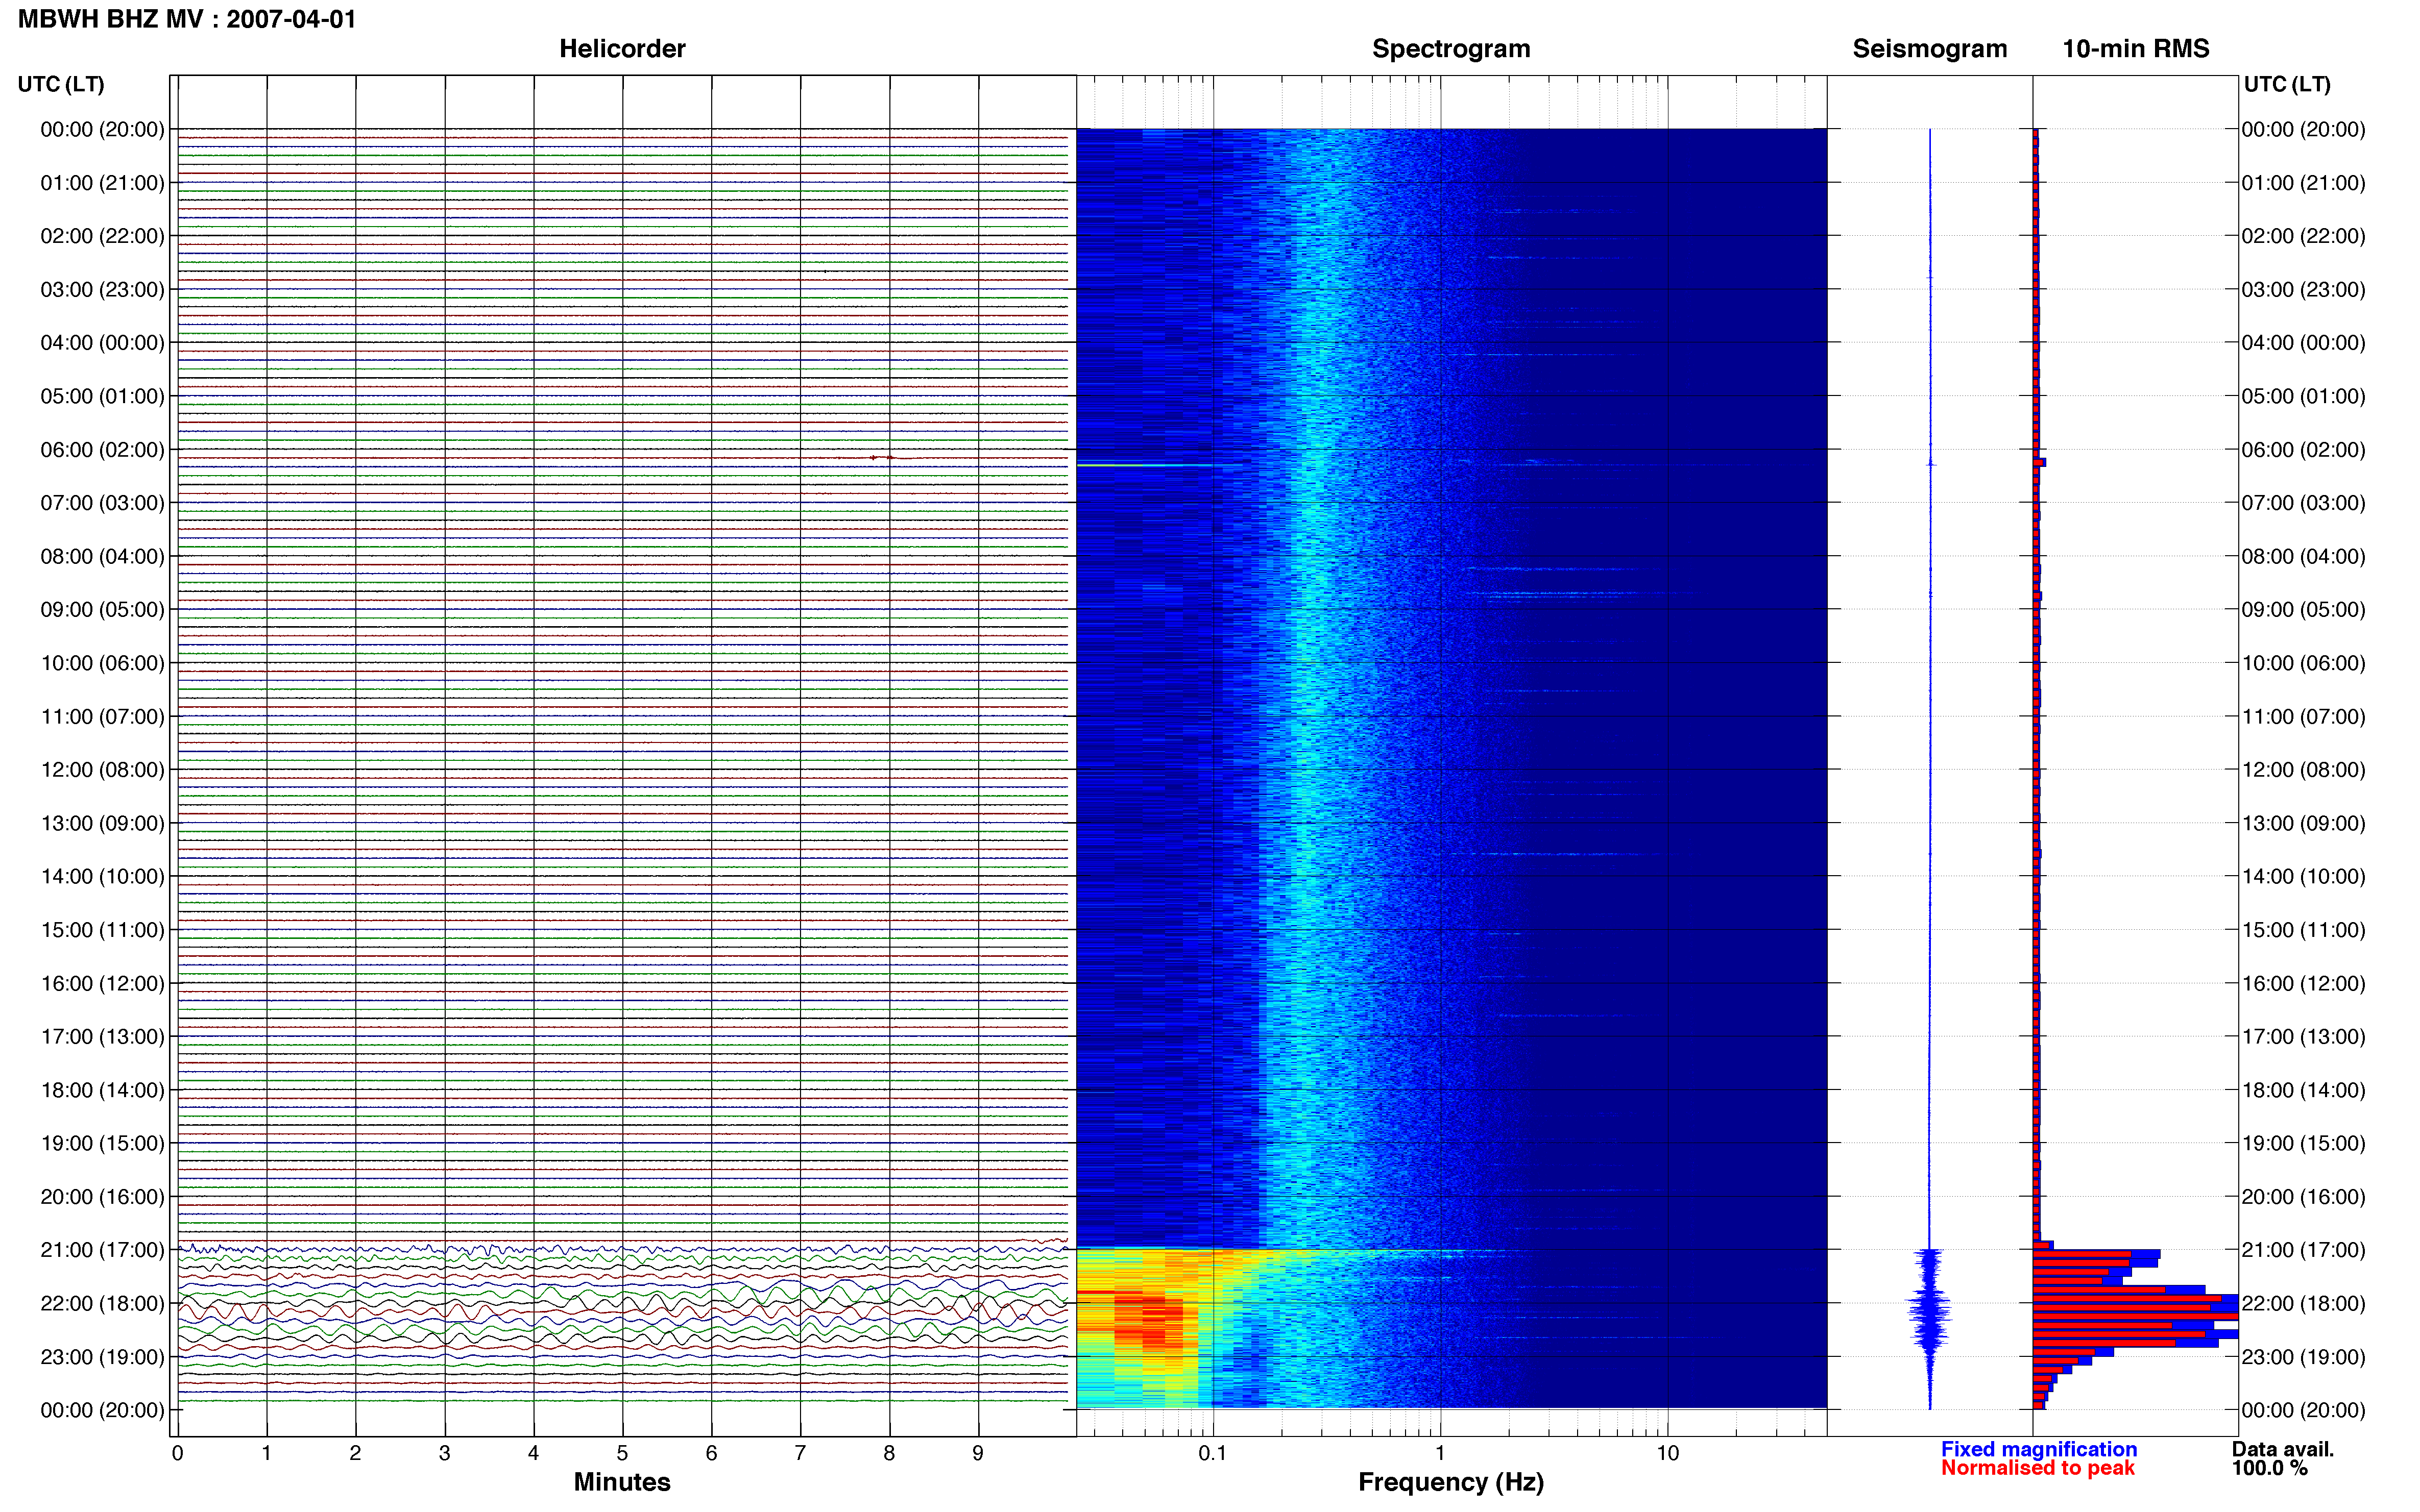
Task: Click 'UTC (LT)' label beside the Helicorder
Action: pyautogui.click(x=61, y=84)
